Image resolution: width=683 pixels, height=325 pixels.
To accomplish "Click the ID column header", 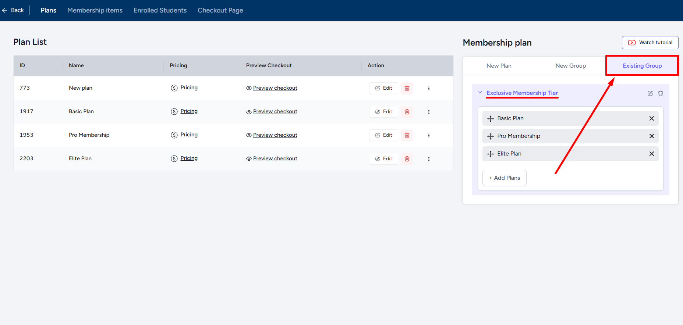I will (22, 65).
